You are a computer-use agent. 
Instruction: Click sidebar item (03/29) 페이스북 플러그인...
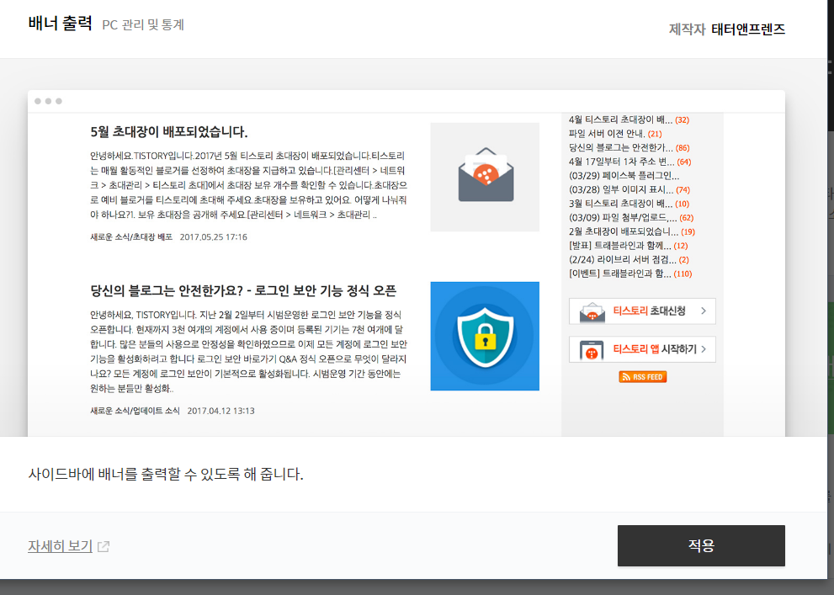coord(624,175)
